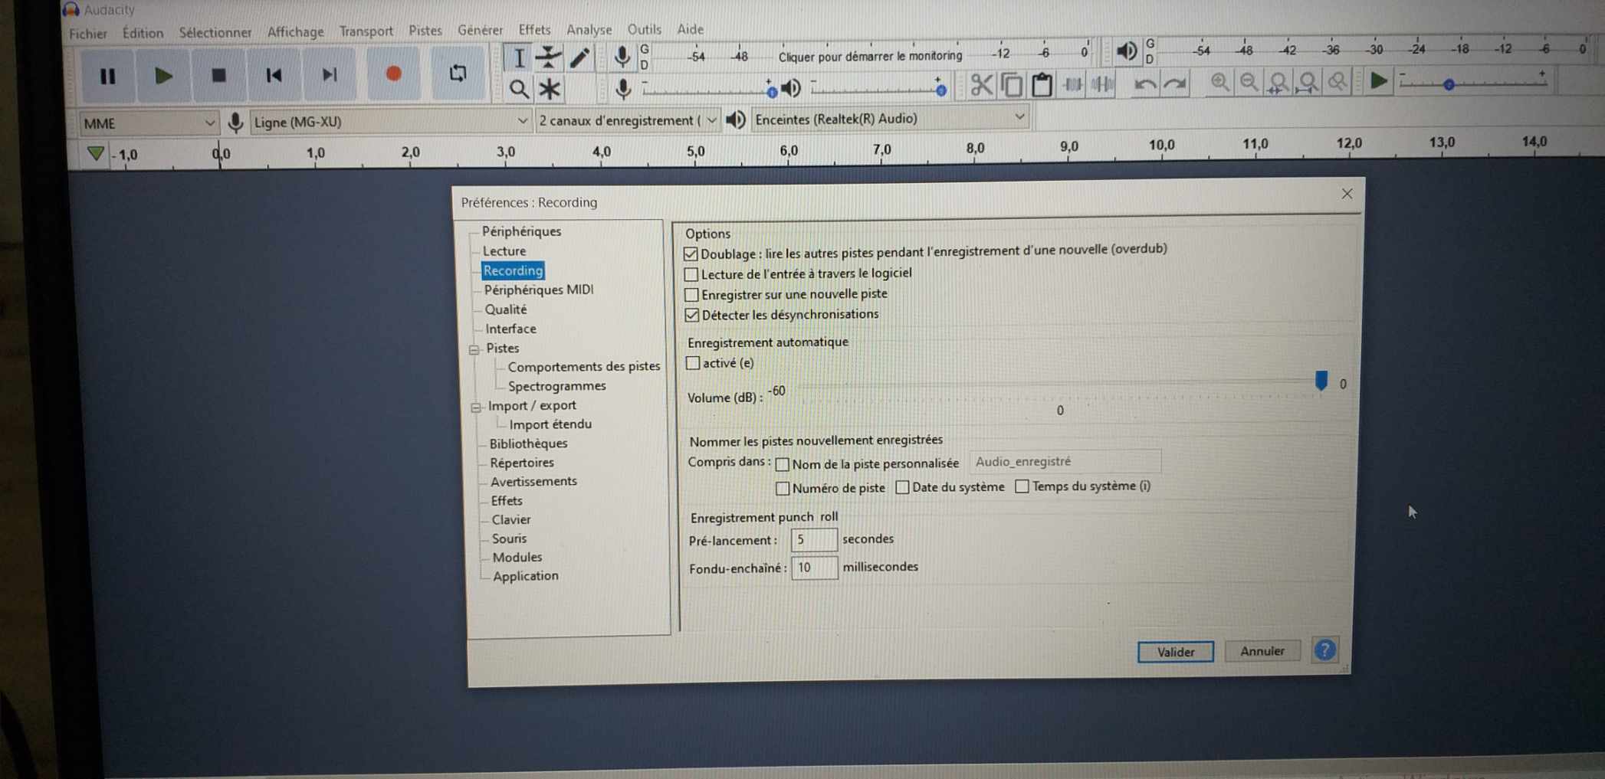
Task: Click the Zoom toggle icon
Action: [1337, 81]
